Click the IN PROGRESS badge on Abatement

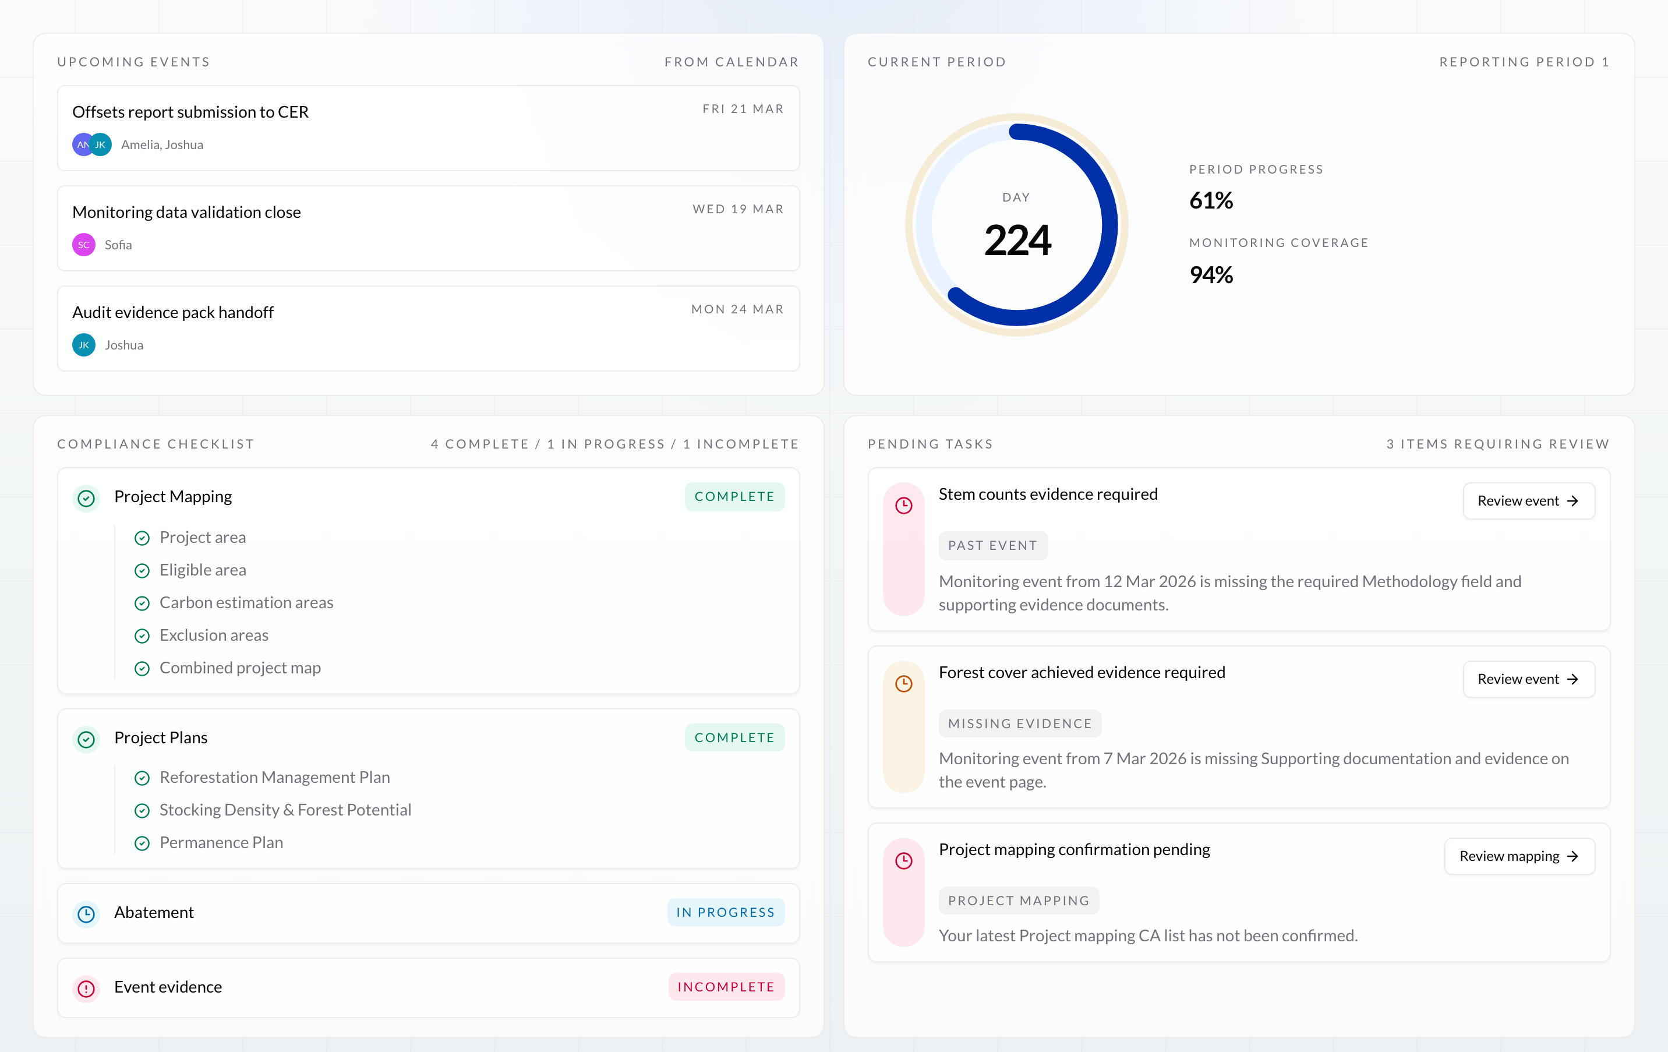(x=725, y=913)
